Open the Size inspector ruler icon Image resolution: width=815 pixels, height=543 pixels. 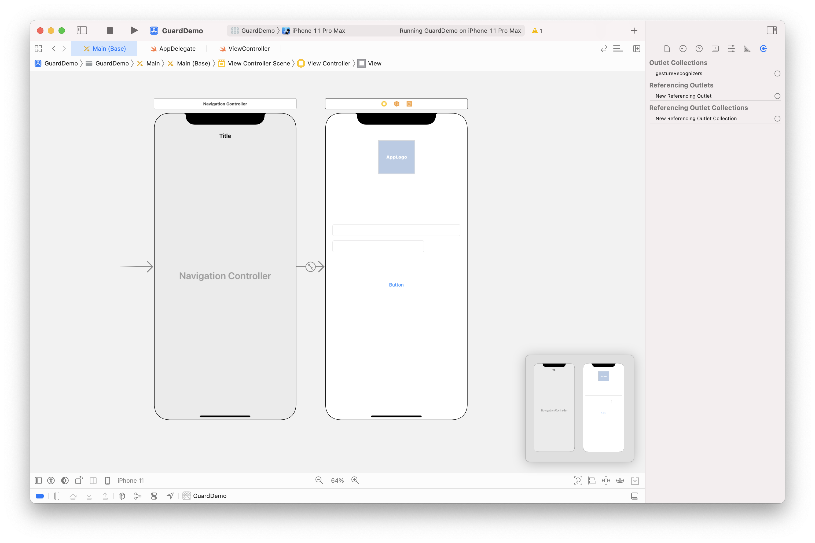click(x=747, y=49)
